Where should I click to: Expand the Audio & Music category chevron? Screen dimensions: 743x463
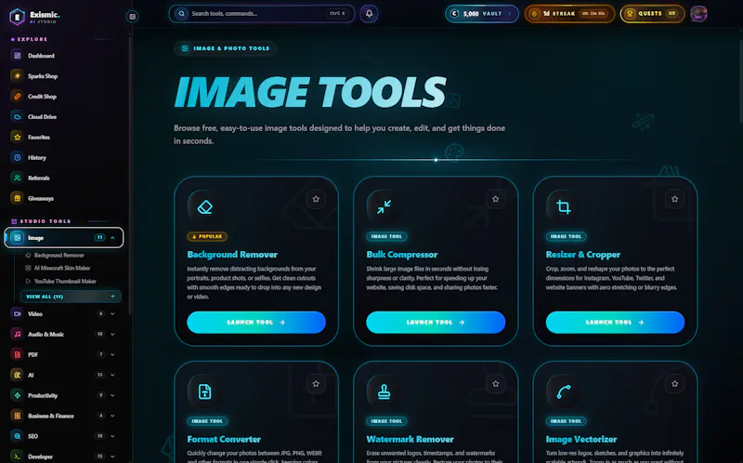click(x=112, y=334)
